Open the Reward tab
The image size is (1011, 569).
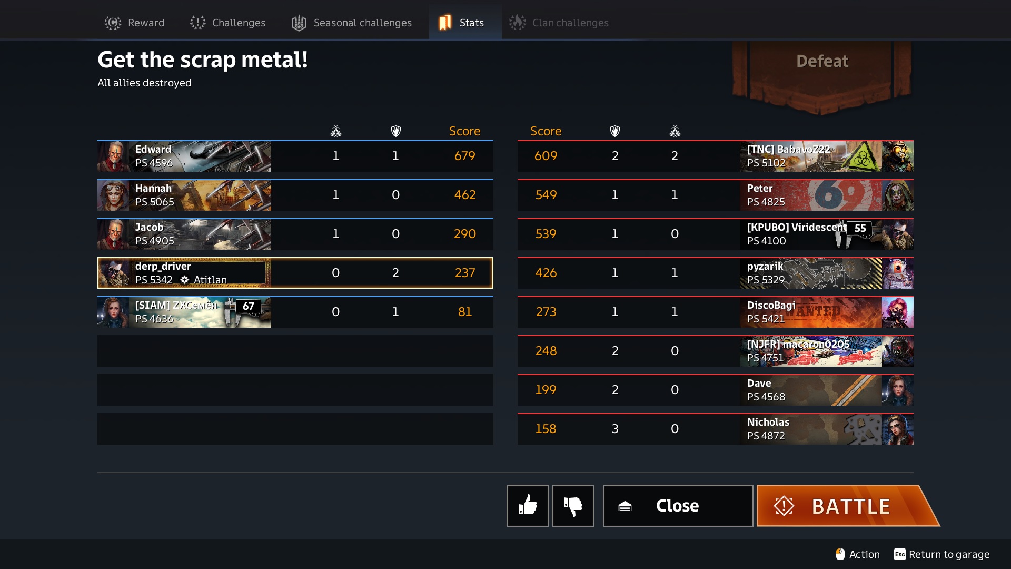click(x=134, y=23)
